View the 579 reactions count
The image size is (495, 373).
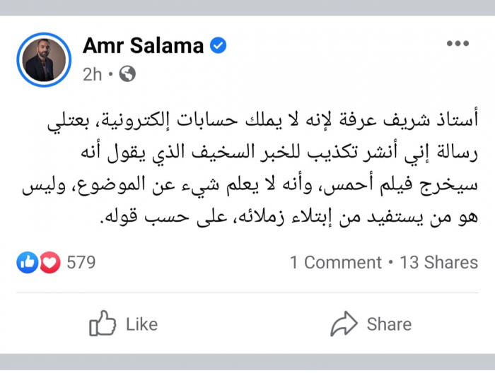pyautogui.click(x=81, y=263)
